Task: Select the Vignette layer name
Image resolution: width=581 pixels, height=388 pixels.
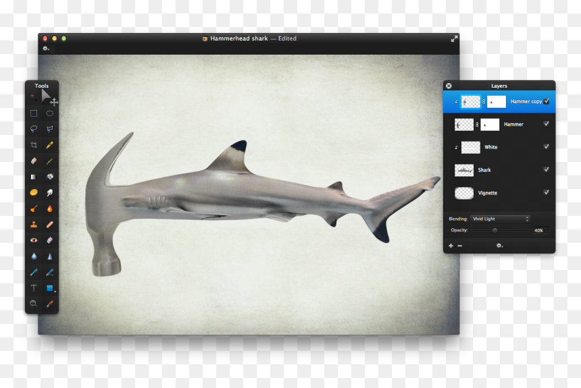Action: tap(488, 193)
